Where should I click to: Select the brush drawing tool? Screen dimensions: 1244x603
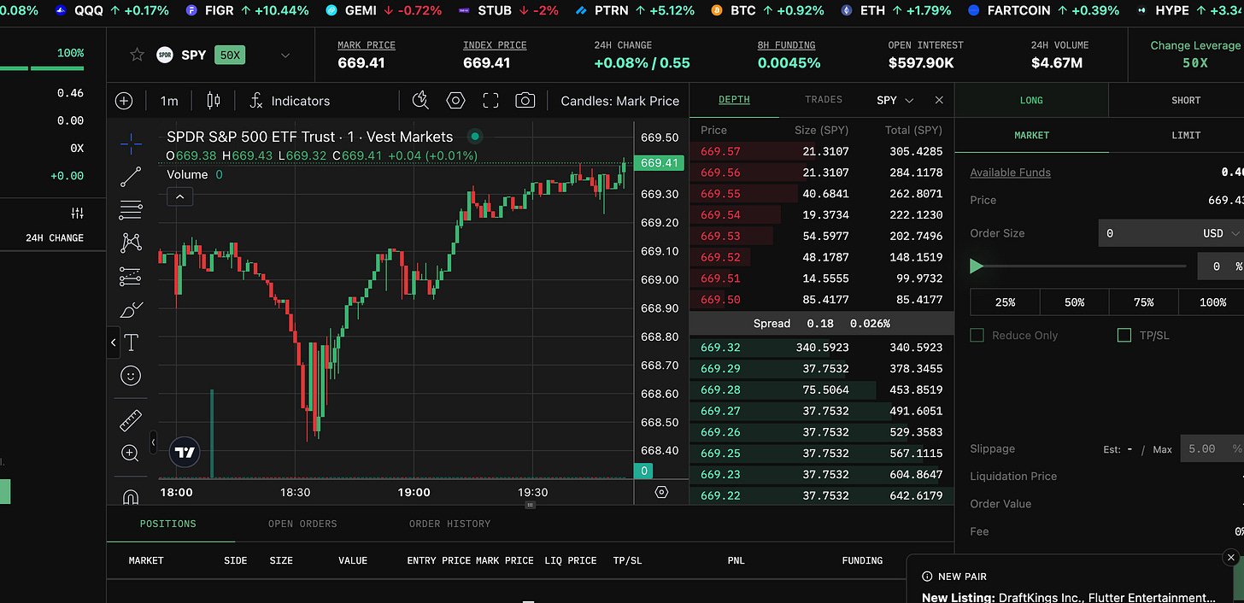tap(131, 309)
